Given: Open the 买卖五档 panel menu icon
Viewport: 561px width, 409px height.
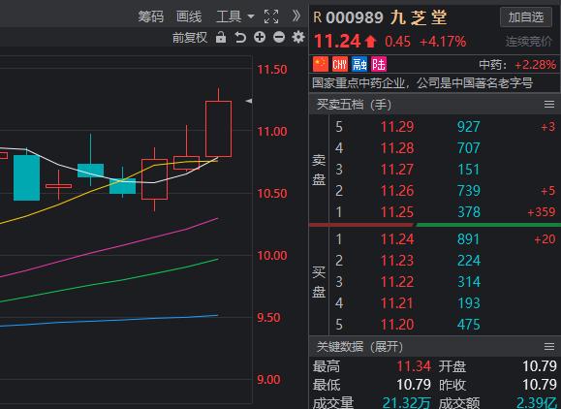Looking at the screenshot, I should coord(549,104).
